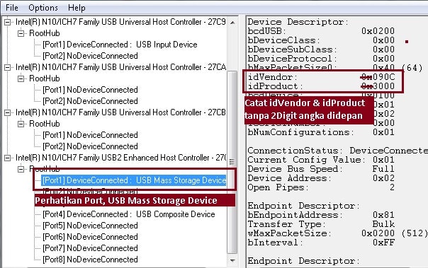Viewport: 428px width, 268px height.
Task: Click the bNumConfigurations line
Action: 321,132
